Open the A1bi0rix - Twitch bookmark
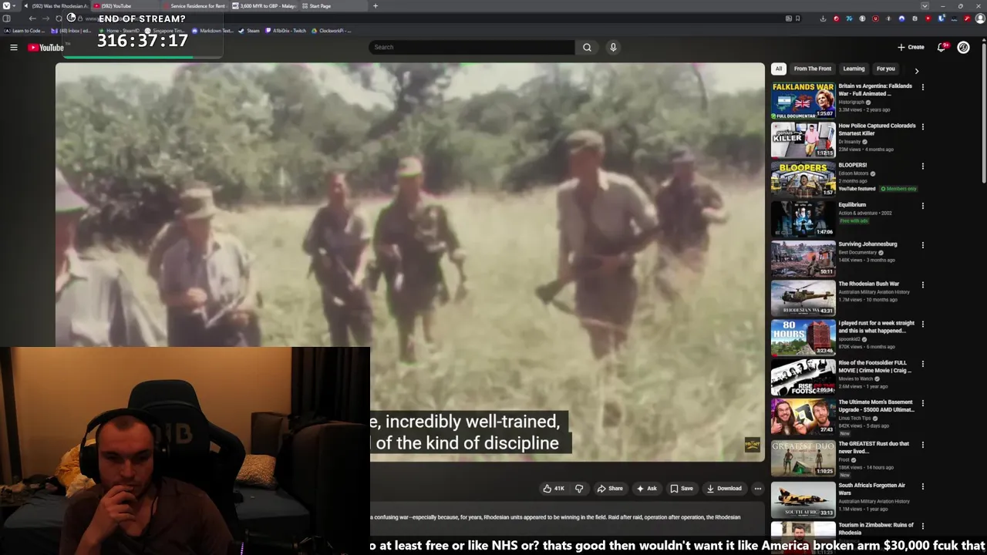Viewport: 987px width, 555px height. coord(285,31)
